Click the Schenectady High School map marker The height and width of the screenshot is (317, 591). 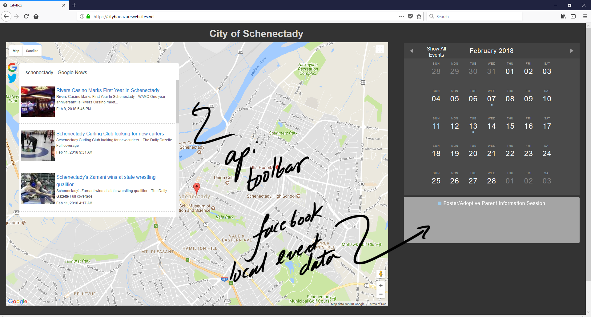coord(298,196)
